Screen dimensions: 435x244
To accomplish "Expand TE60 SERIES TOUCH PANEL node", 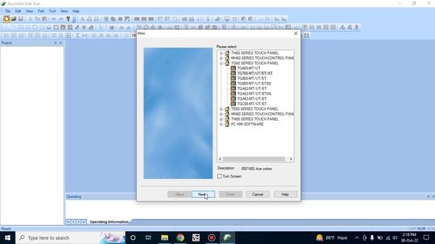I will [221, 109].
